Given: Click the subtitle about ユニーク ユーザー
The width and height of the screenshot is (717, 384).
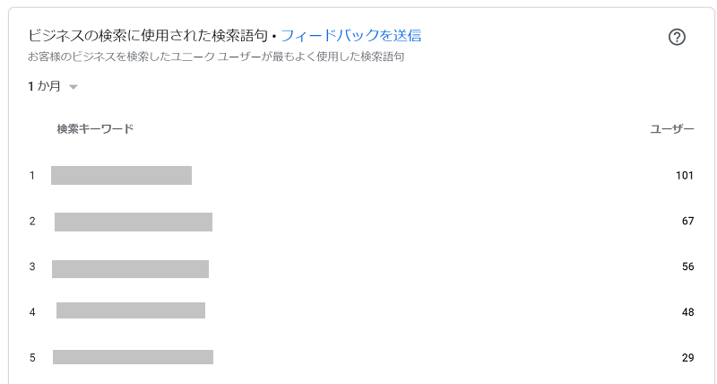Looking at the screenshot, I should coord(216,57).
